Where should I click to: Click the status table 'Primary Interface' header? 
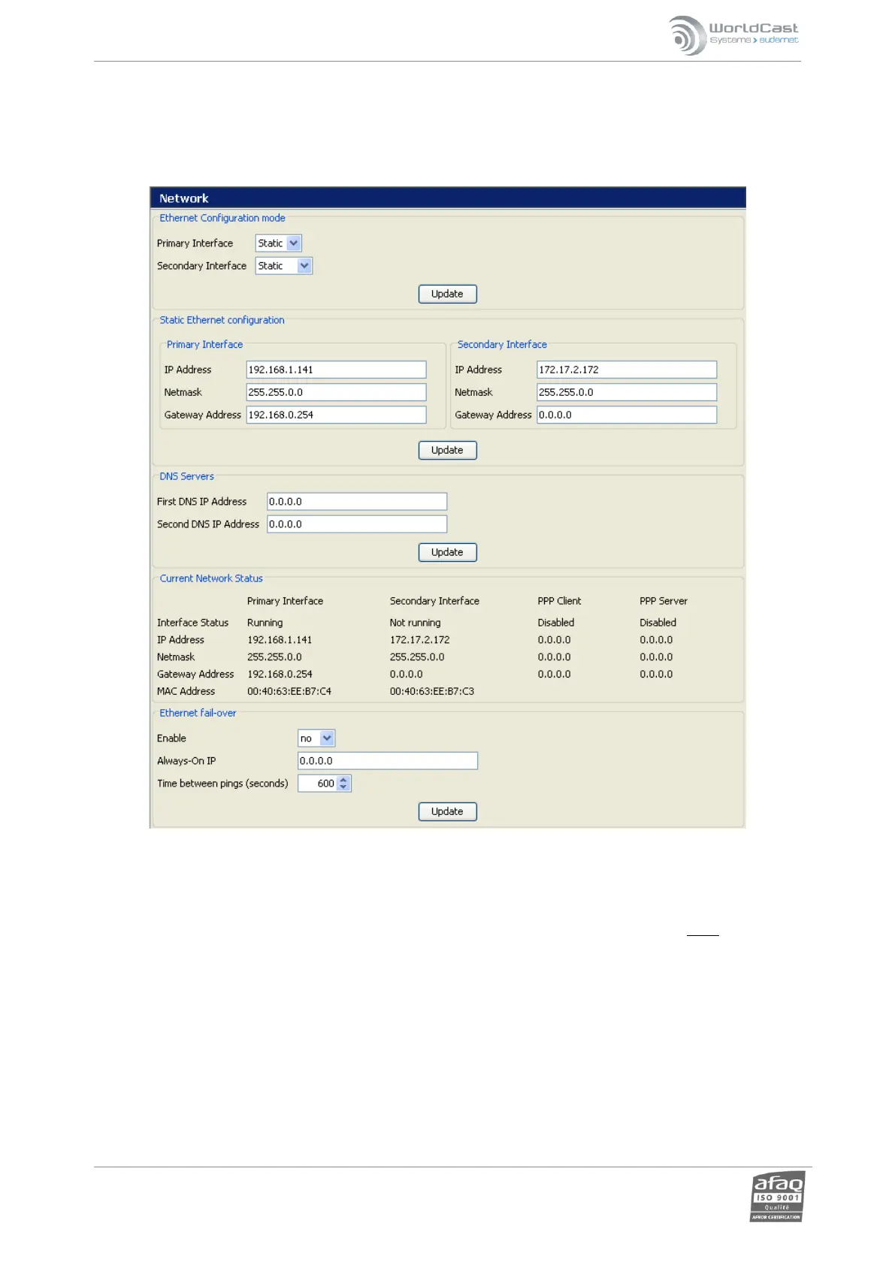pos(285,601)
